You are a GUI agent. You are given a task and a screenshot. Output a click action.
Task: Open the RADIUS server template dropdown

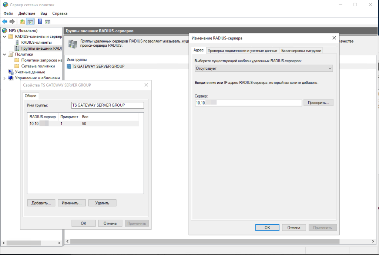point(264,69)
